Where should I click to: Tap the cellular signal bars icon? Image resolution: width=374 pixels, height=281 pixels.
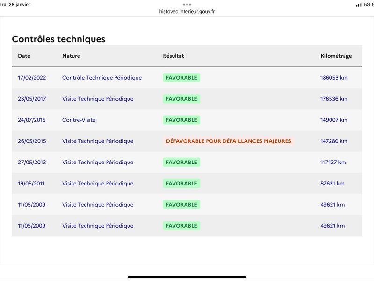[359, 5]
